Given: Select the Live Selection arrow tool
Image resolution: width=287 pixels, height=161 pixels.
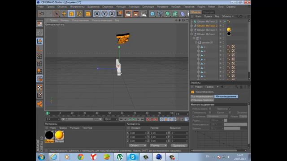Looking at the screenshot, I should click(x=57, y=14).
